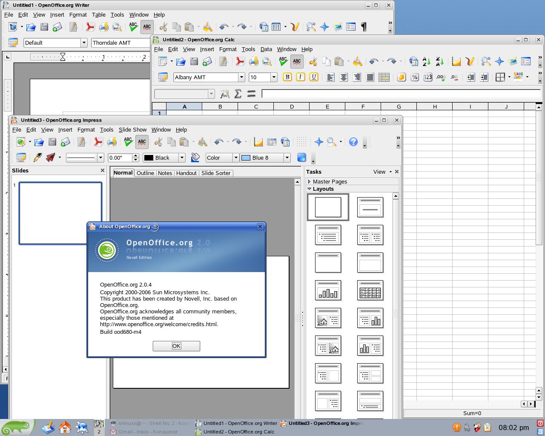Open the Tasks panel View dropdown

382,172
